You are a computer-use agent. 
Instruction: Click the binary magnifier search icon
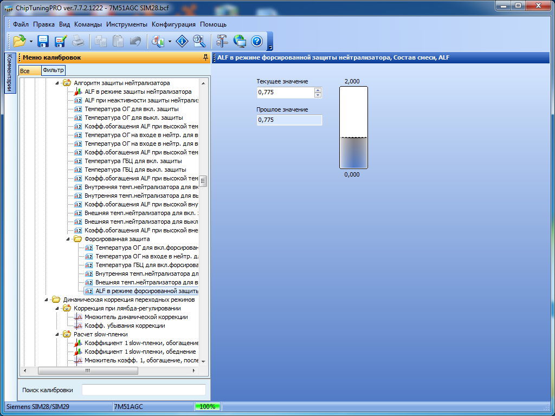tap(199, 41)
